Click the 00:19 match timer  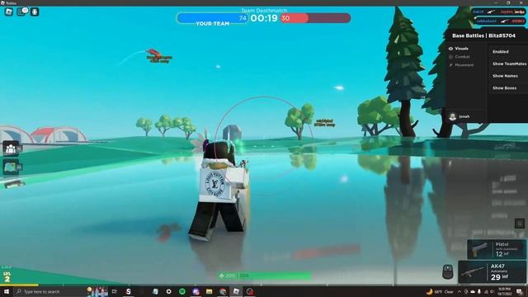[x=264, y=18]
